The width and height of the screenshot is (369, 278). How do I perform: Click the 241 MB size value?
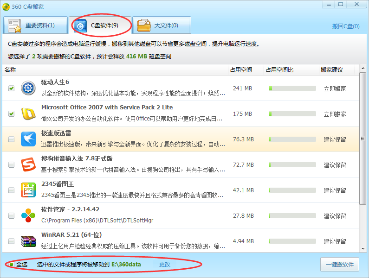pos(242,88)
